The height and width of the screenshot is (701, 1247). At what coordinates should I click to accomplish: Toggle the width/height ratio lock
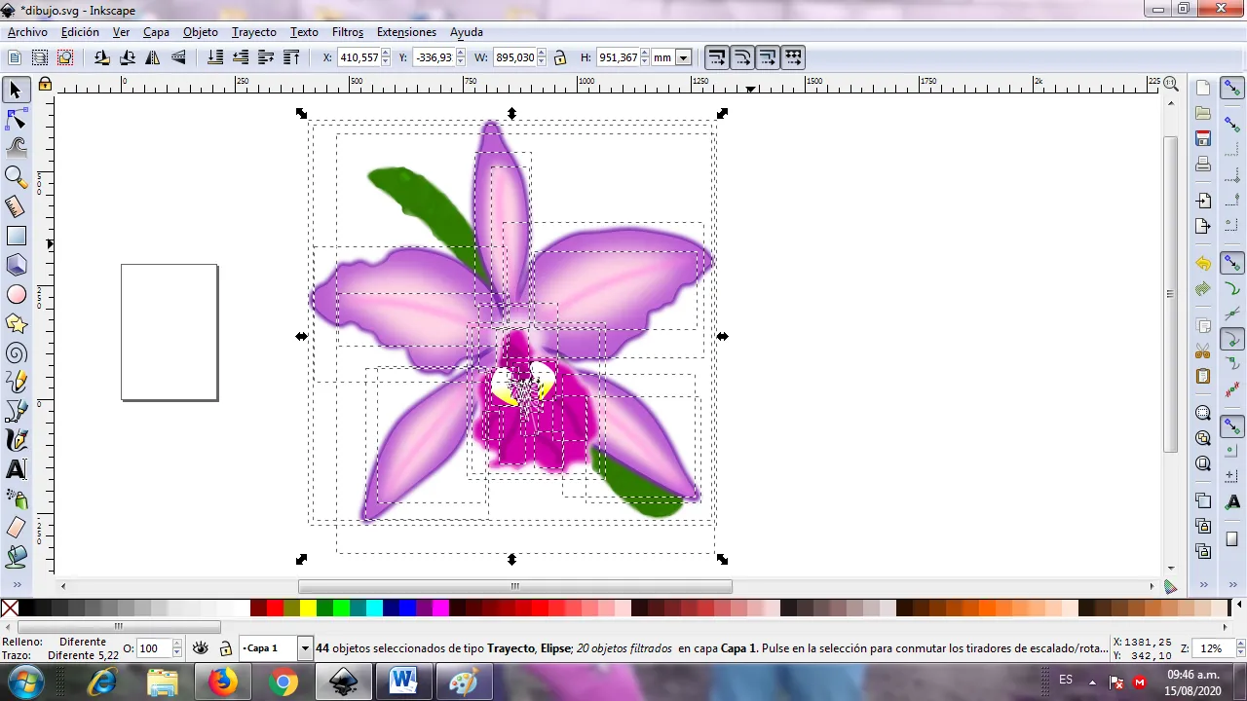(560, 58)
